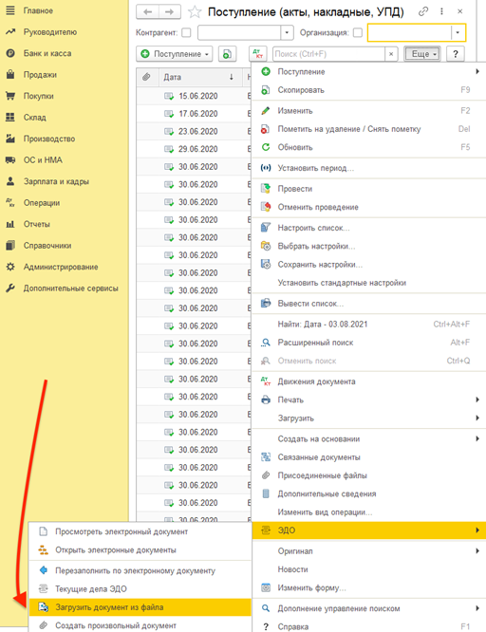Open the hamburger menu next to Главное
Viewport: 486px width, 632px height.
tap(10, 10)
